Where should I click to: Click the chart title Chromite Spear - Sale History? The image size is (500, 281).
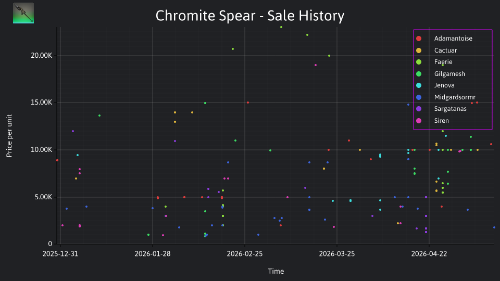point(250,16)
